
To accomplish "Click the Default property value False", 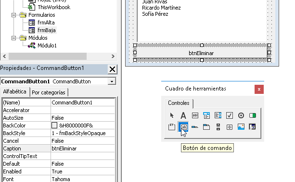I will pyautogui.click(x=83, y=164).
